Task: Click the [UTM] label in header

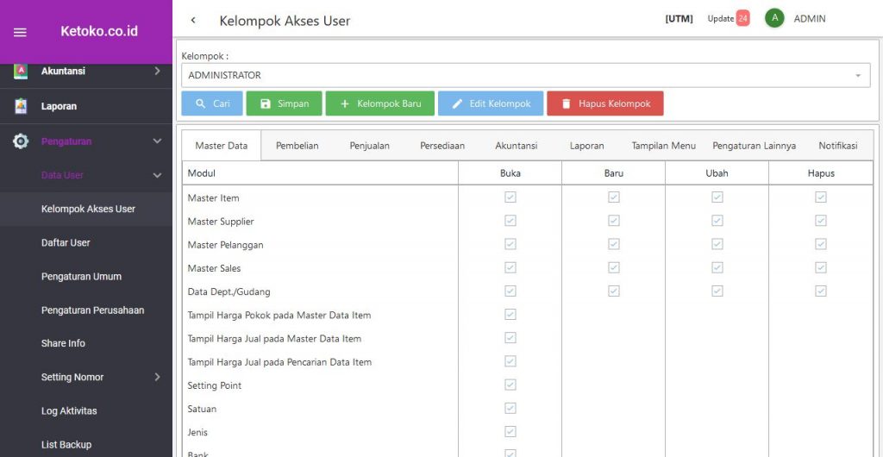Action: (679, 19)
